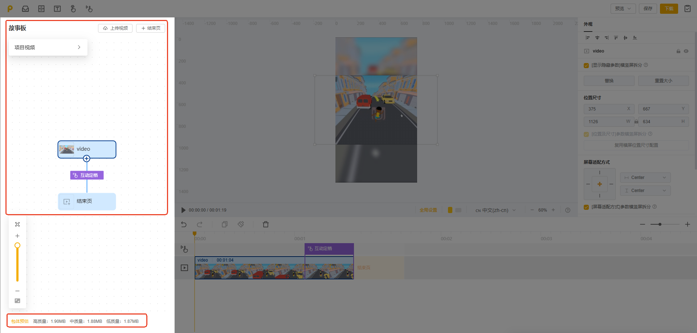This screenshot has width=697, height=333.
Task: Click the 下载 download button
Action: pos(669,8)
